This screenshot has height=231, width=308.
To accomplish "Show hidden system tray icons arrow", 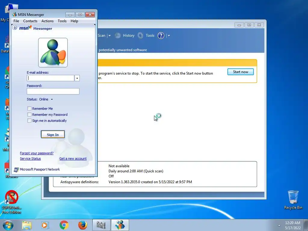I will point(279,225).
